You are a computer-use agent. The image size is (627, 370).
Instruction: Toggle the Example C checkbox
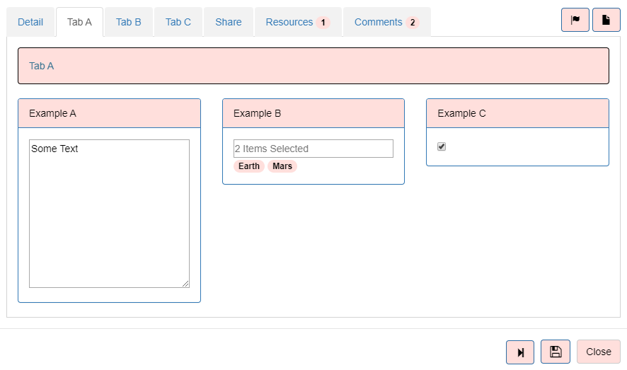point(442,146)
